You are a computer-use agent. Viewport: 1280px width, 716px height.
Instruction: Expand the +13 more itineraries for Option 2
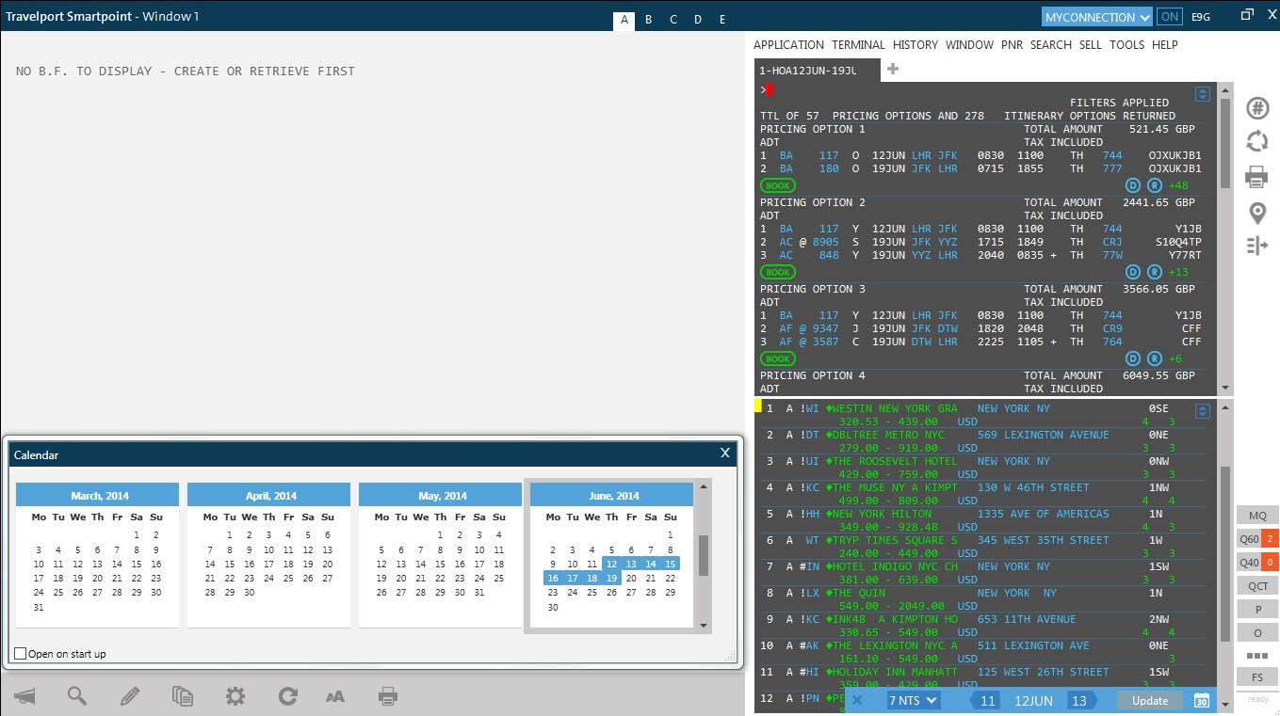[1177, 272]
